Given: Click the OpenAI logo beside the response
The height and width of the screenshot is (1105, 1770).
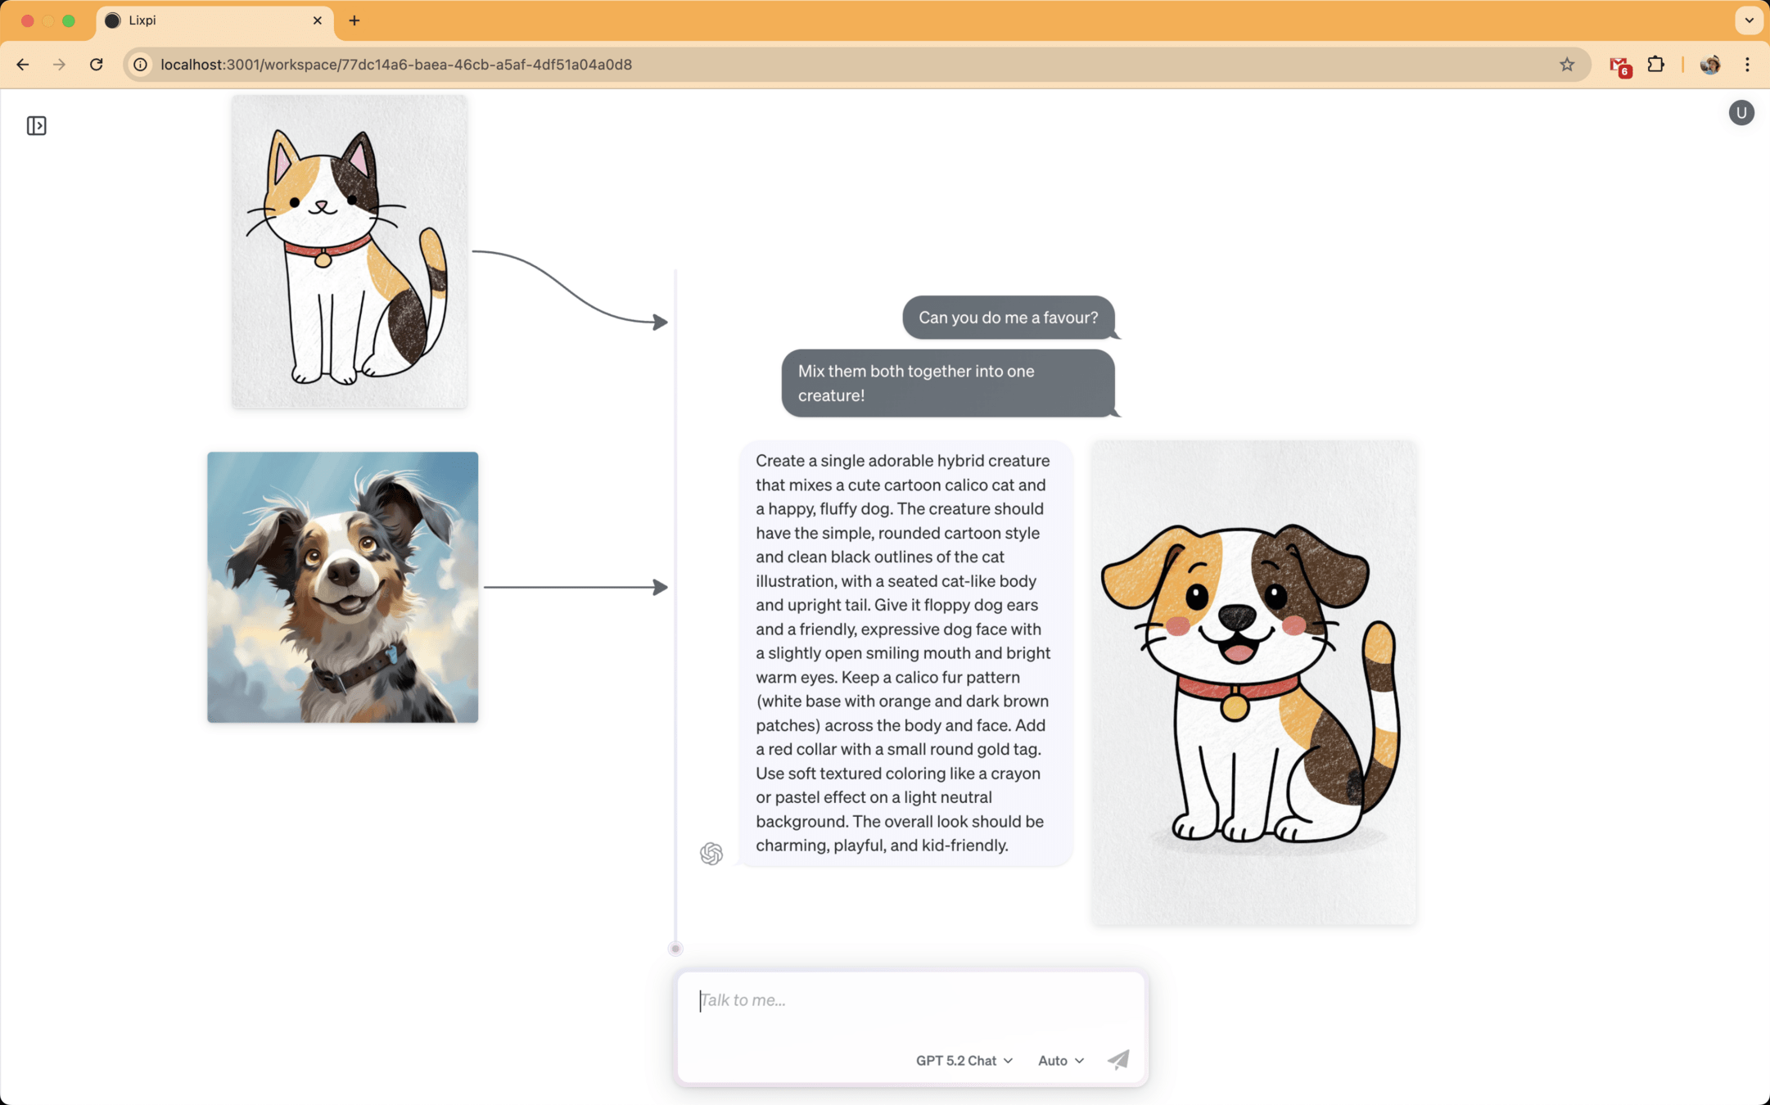Looking at the screenshot, I should 711,854.
